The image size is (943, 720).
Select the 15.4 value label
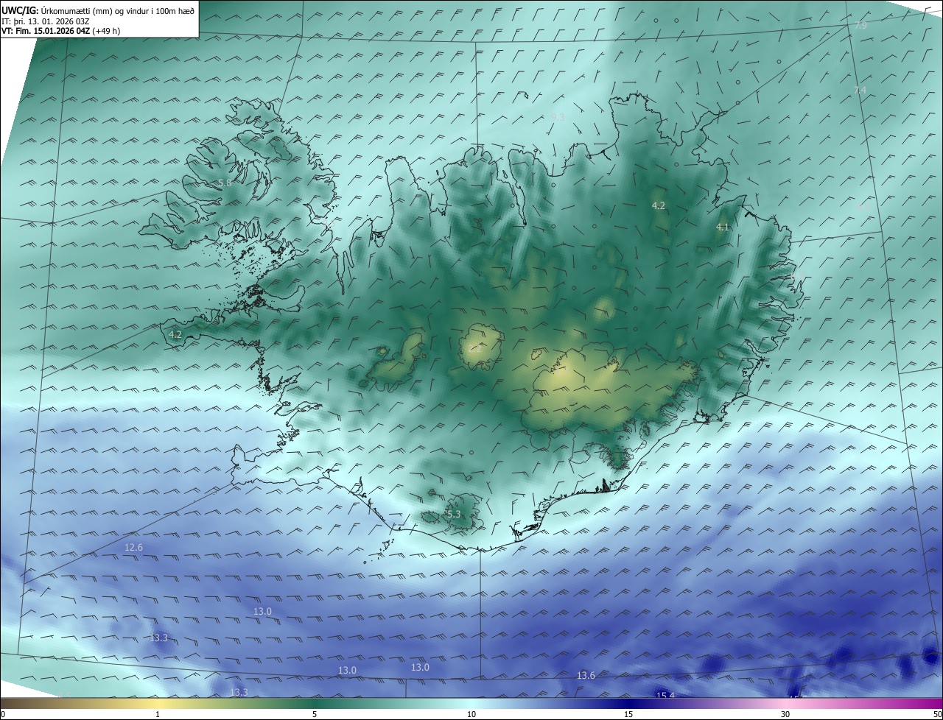(x=665, y=696)
